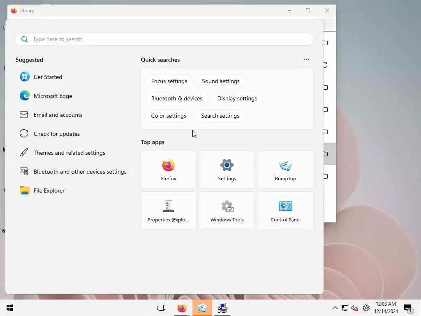This screenshot has height=316, width=421.
Task: Click the network tray icon
Action: coord(345,308)
